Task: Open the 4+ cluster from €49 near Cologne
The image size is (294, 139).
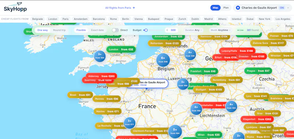Action: (190, 54)
